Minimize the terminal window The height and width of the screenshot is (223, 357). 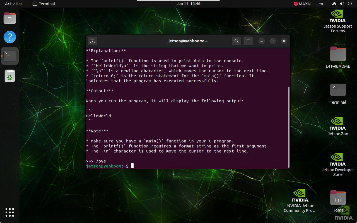coord(261,41)
